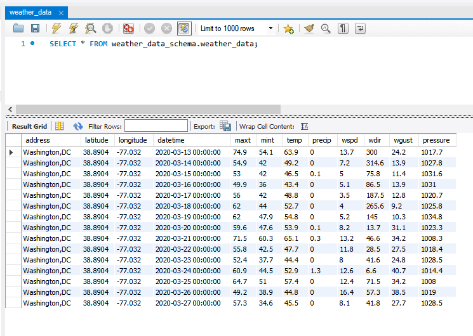Refresh the result grid data
Image resolution: width=473 pixels, height=336 pixels.
click(78, 126)
